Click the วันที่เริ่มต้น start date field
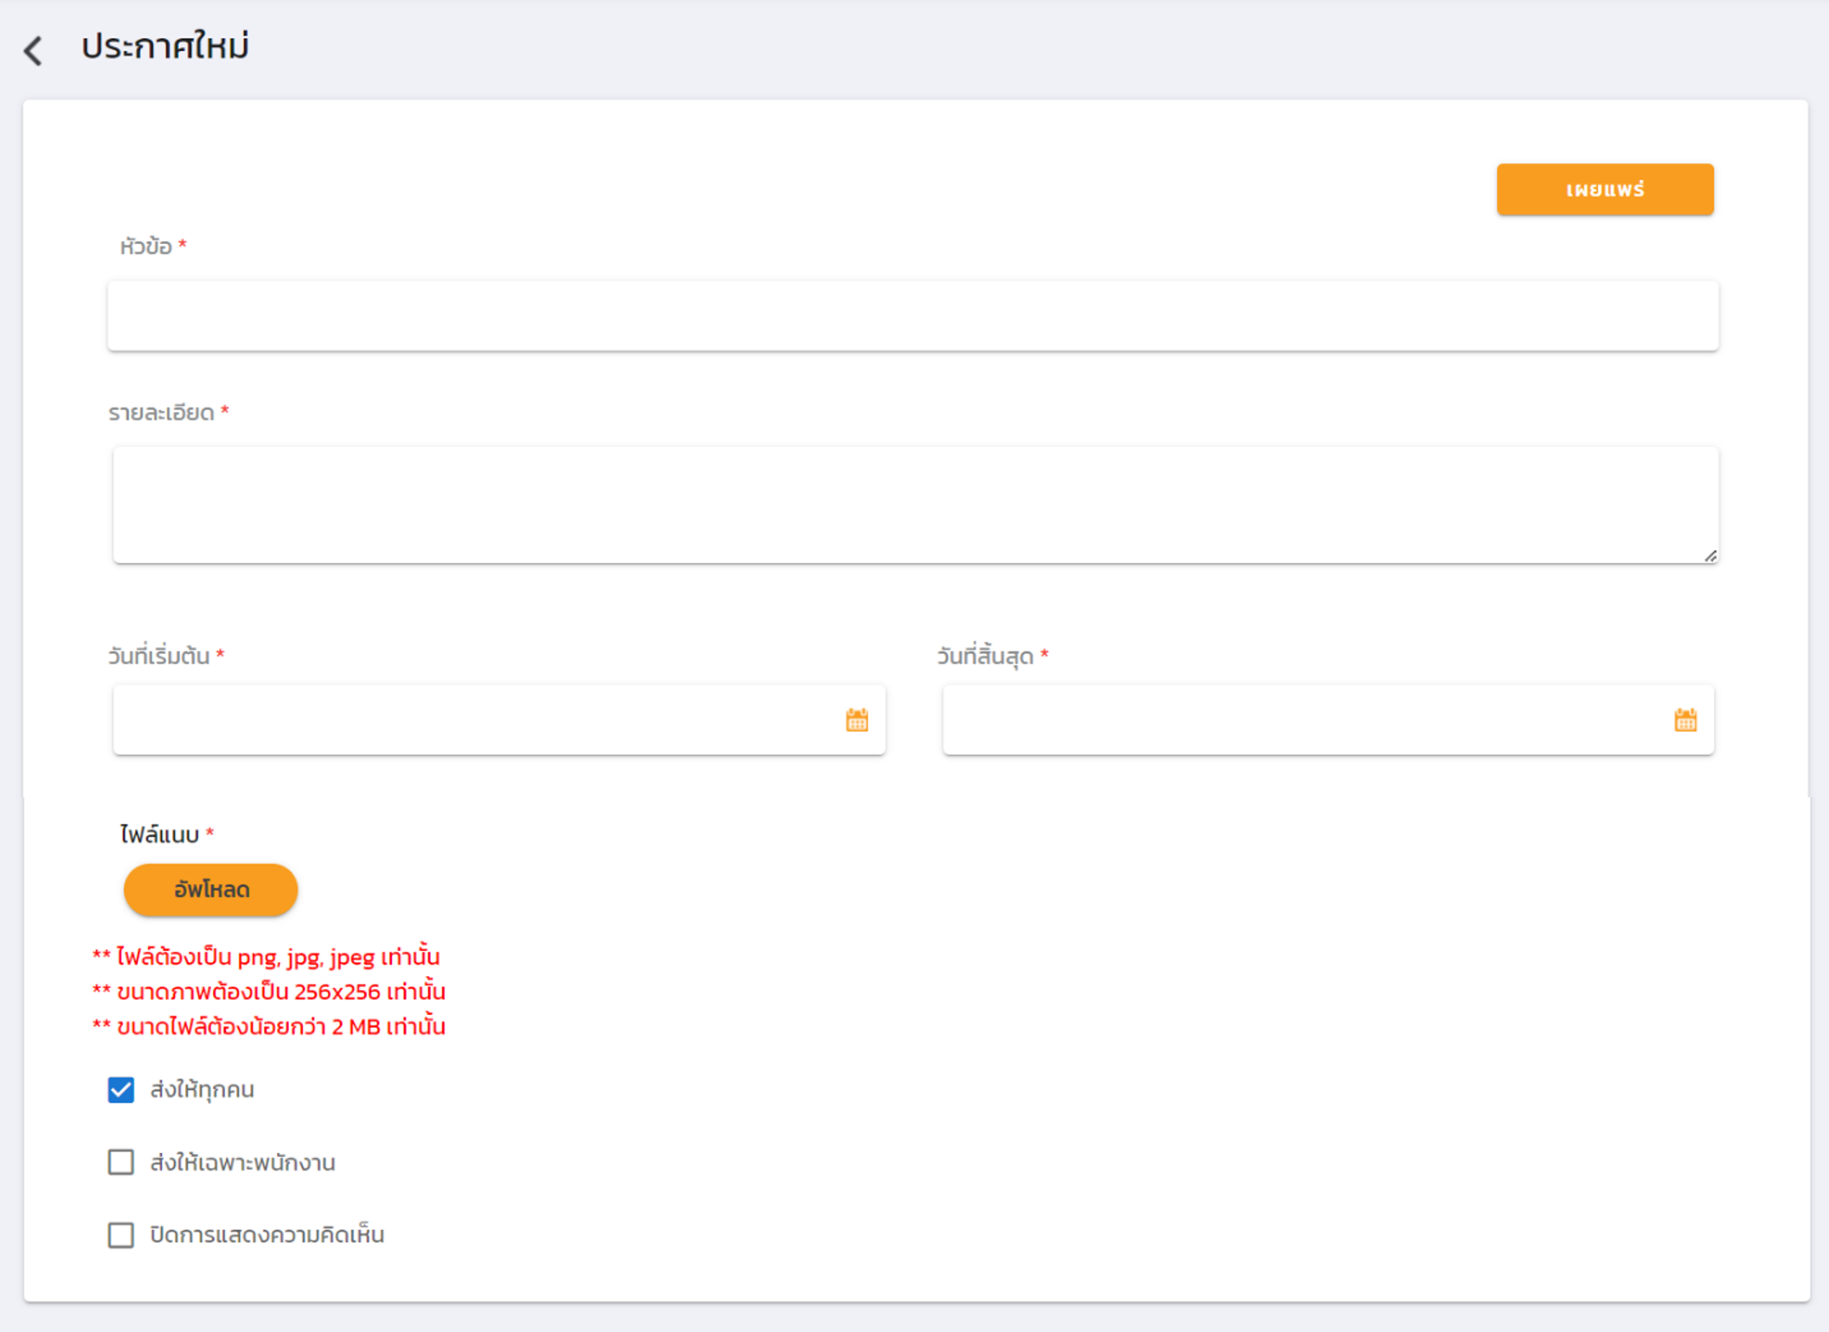Image resolution: width=1829 pixels, height=1332 pixels. (x=478, y=720)
